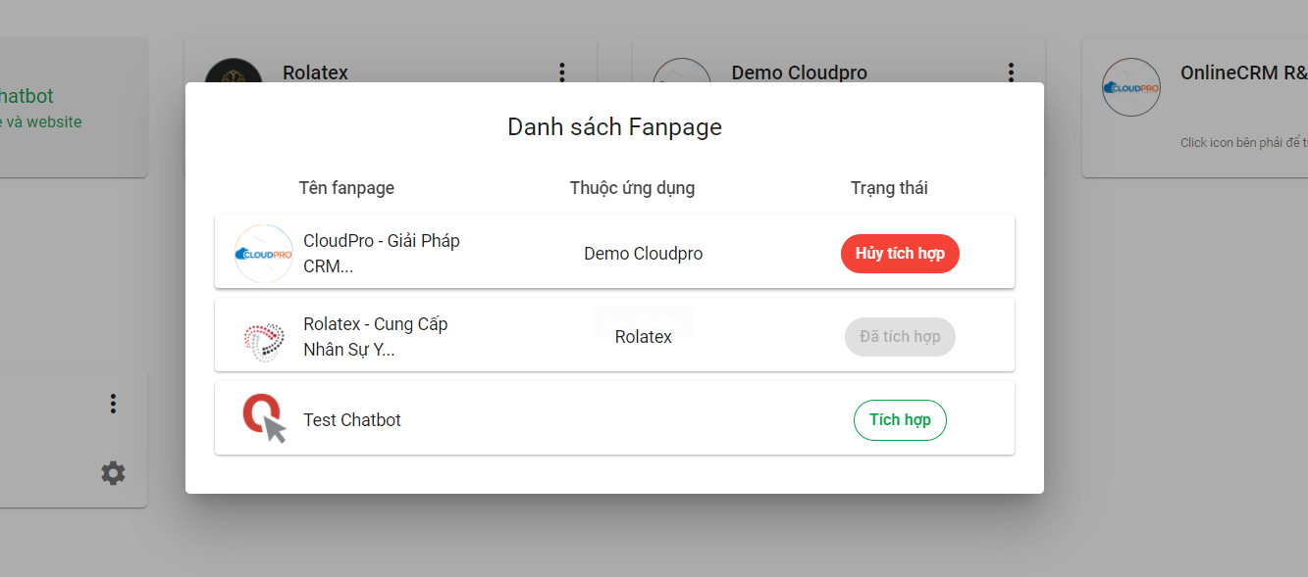This screenshot has height=577, width=1308.
Task: Click the Demo Cloudpro application cell
Action: (644, 254)
